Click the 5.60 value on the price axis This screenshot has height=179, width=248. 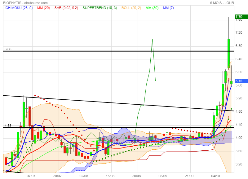point(239,85)
